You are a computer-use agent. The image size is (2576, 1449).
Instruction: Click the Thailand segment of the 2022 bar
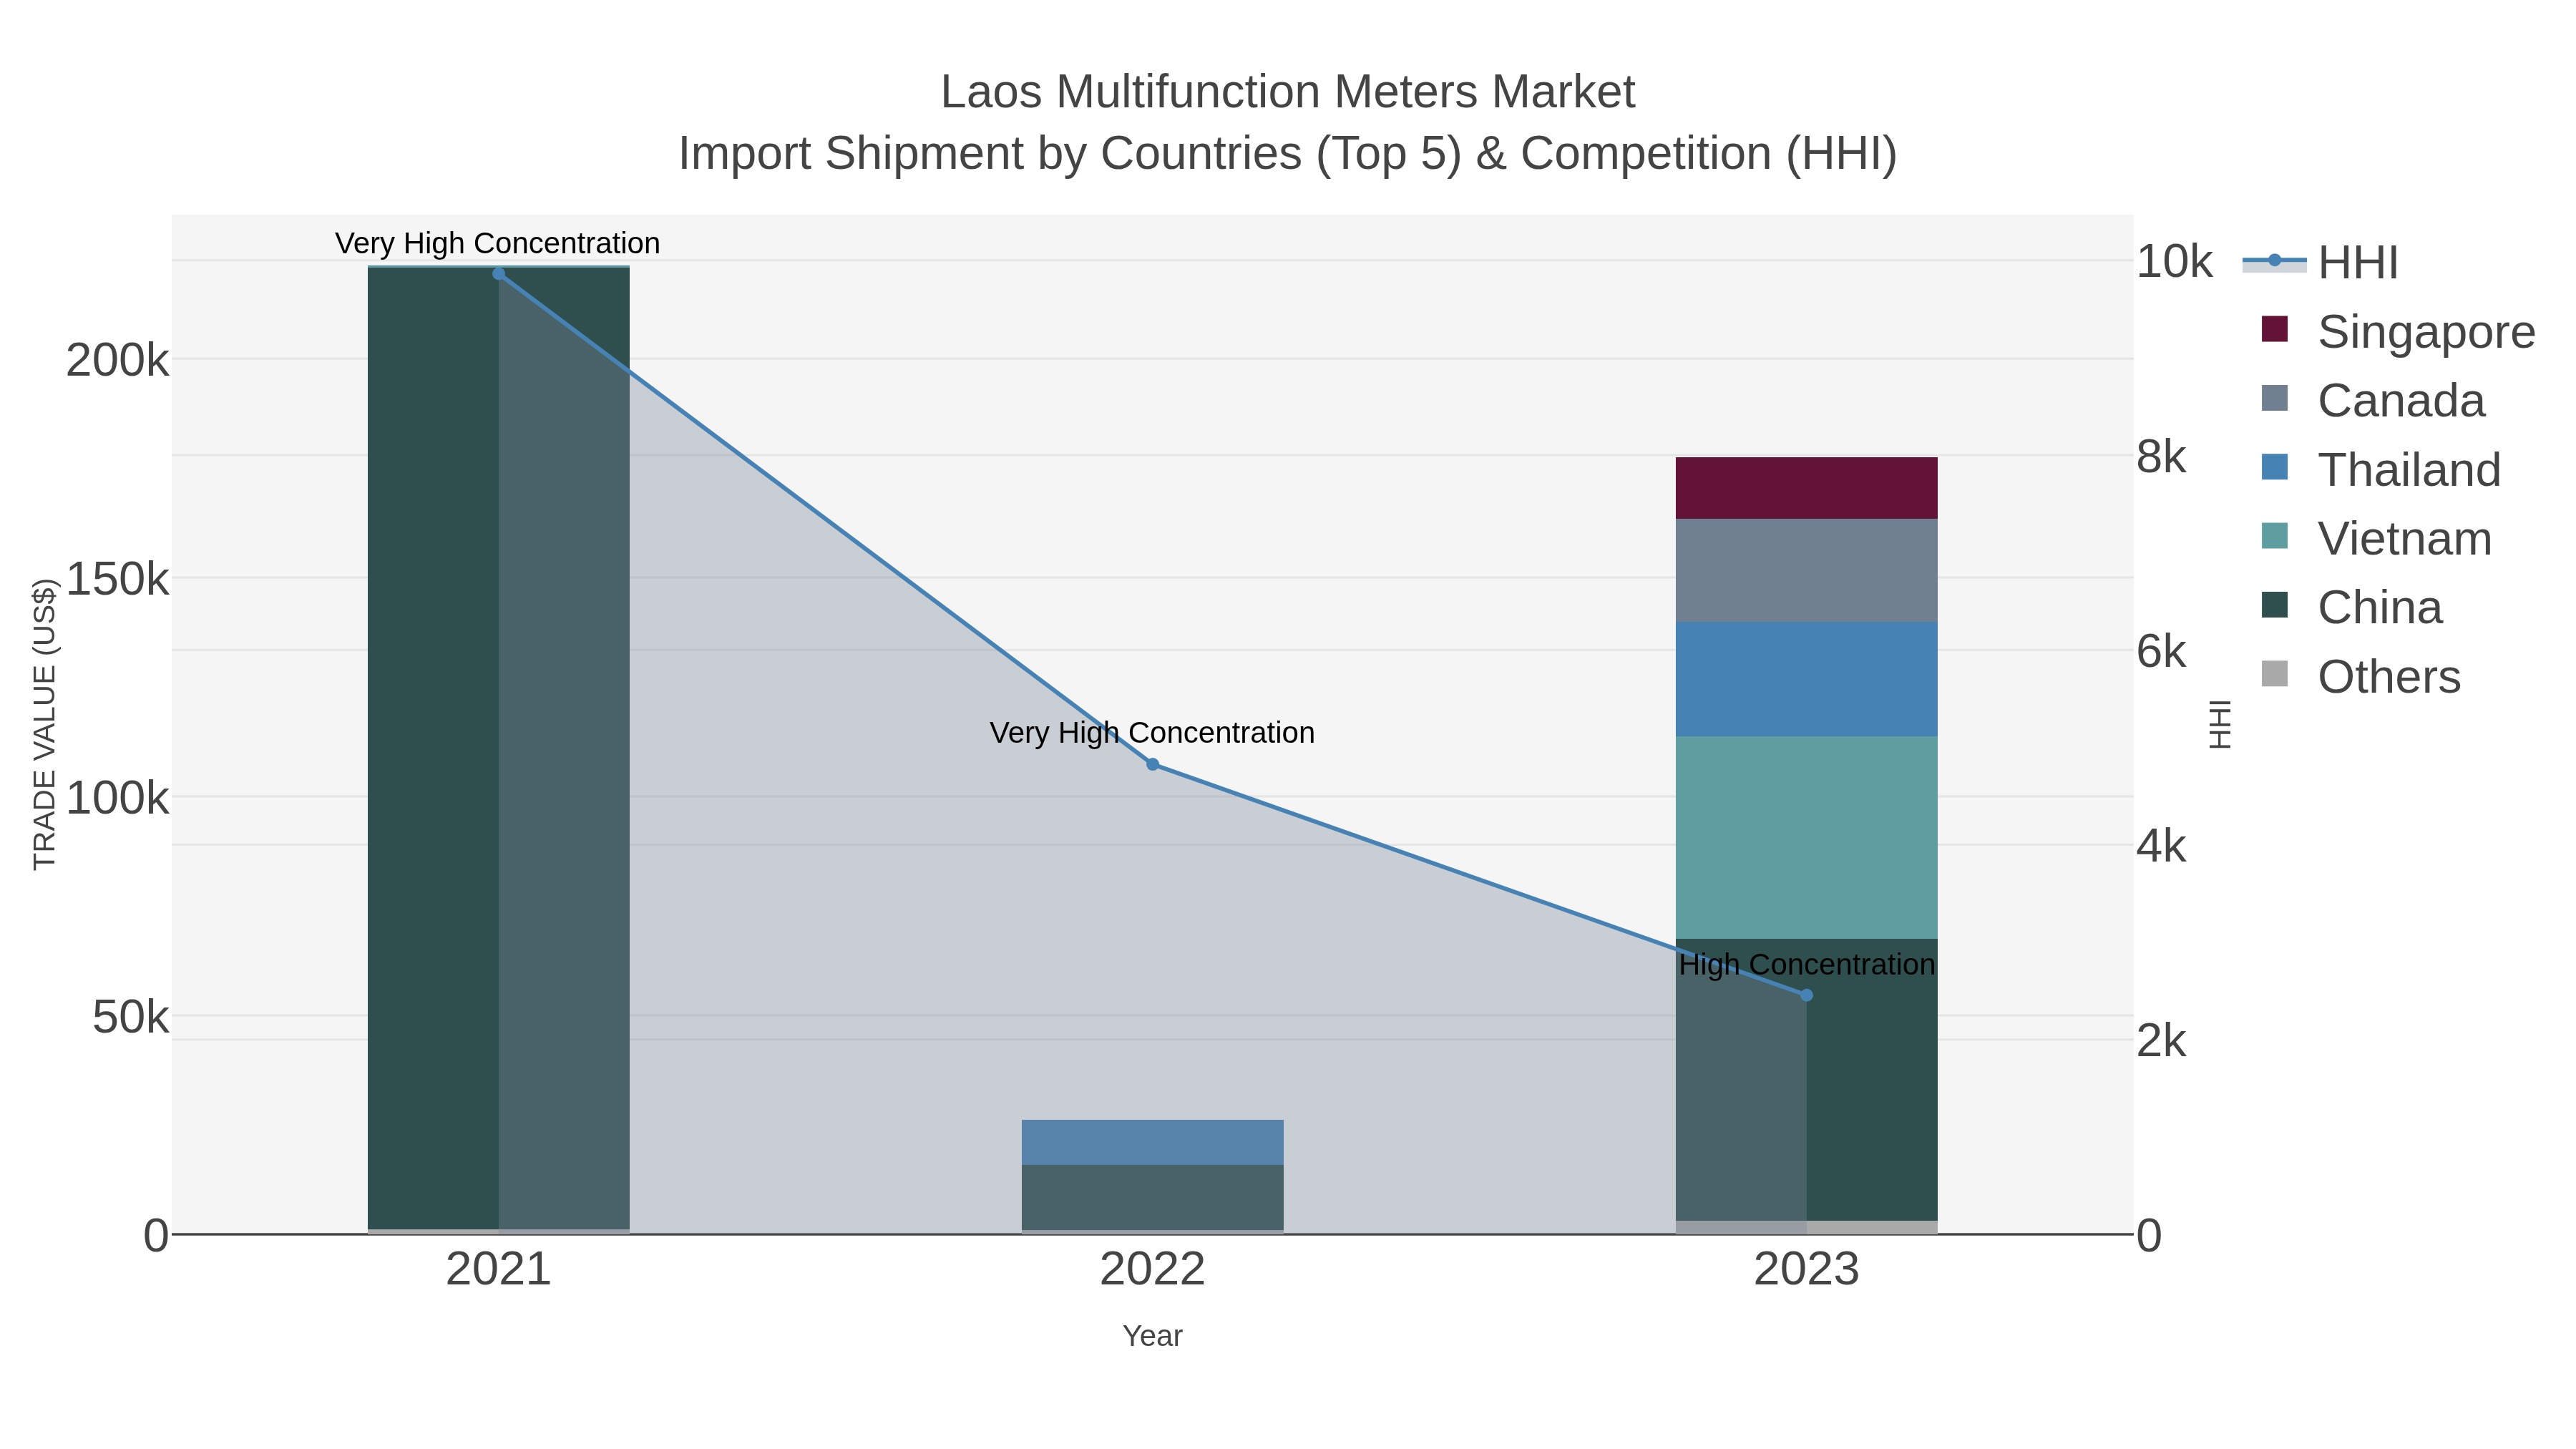click(x=1152, y=1142)
